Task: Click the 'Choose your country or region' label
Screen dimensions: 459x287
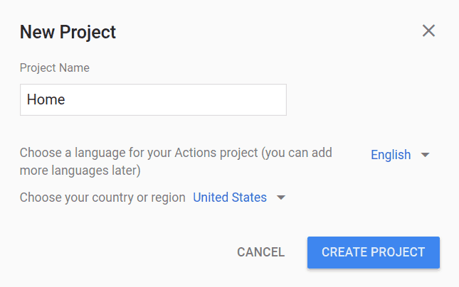Action: click(102, 197)
